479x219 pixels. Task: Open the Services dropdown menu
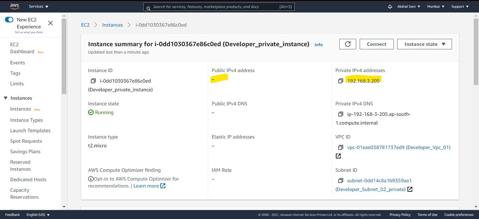tap(39, 7)
